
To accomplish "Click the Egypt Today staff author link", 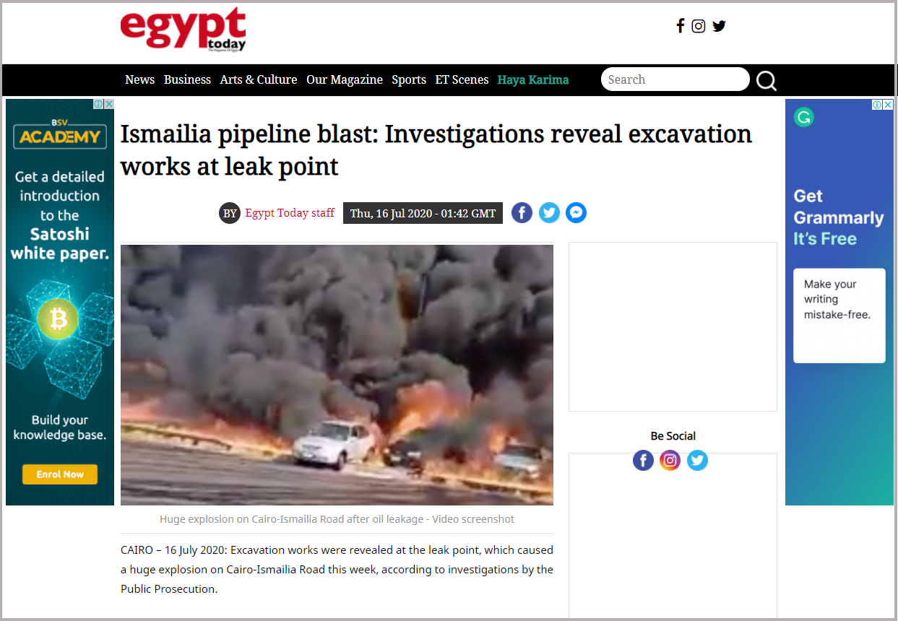I will coord(290,212).
